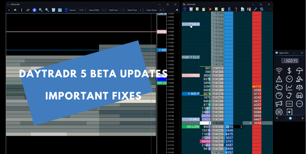Click the document eraser icon in ladder toolbar
Viewport: 308px width, 154px height.
tap(243, 9)
